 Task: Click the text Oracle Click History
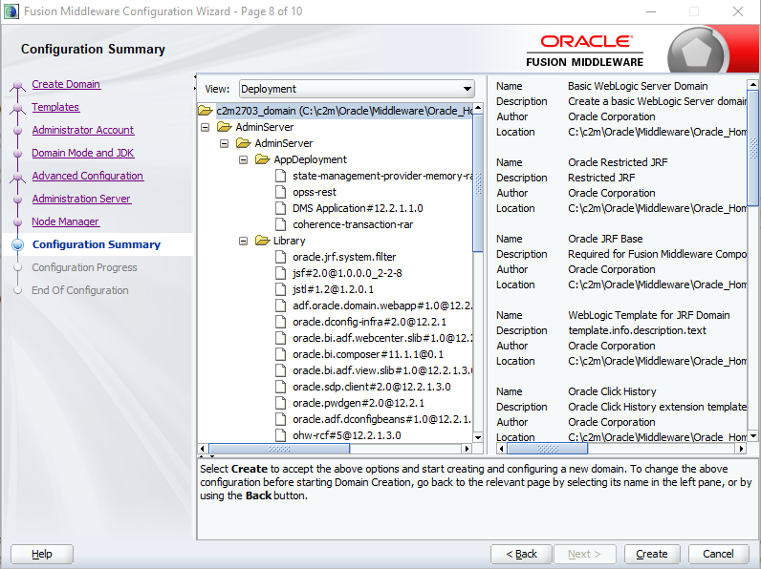(612, 391)
